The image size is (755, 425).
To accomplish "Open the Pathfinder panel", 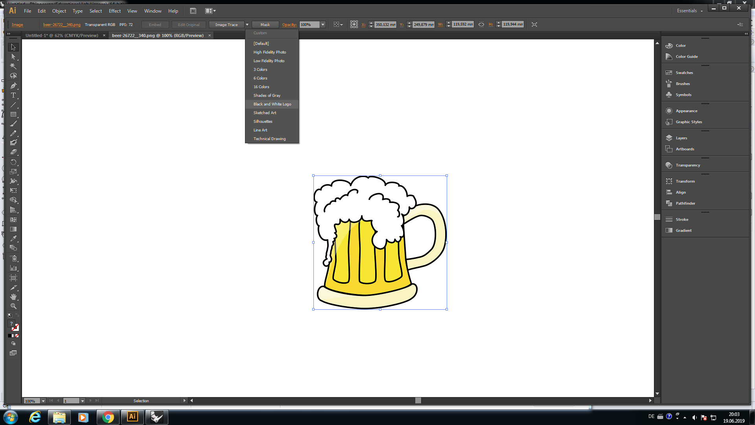I will (685, 203).
